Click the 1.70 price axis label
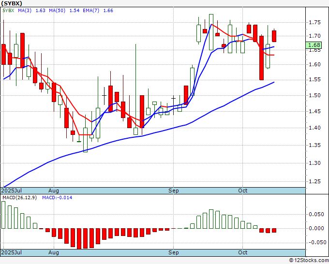The image size is (329, 264). 315,36
